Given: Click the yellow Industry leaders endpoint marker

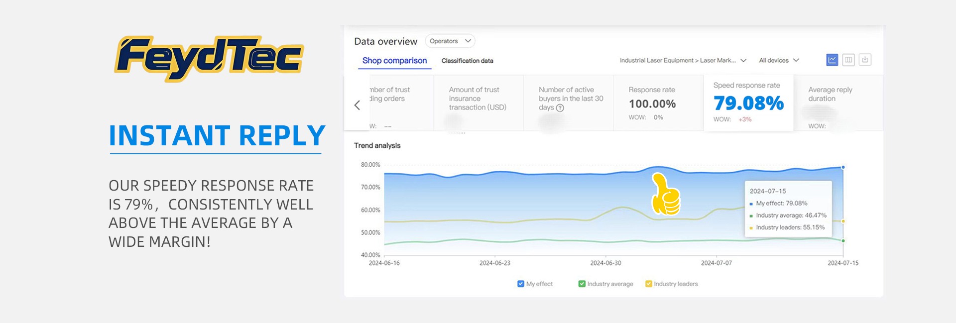Looking at the screenshot, I should click(843, 221).
